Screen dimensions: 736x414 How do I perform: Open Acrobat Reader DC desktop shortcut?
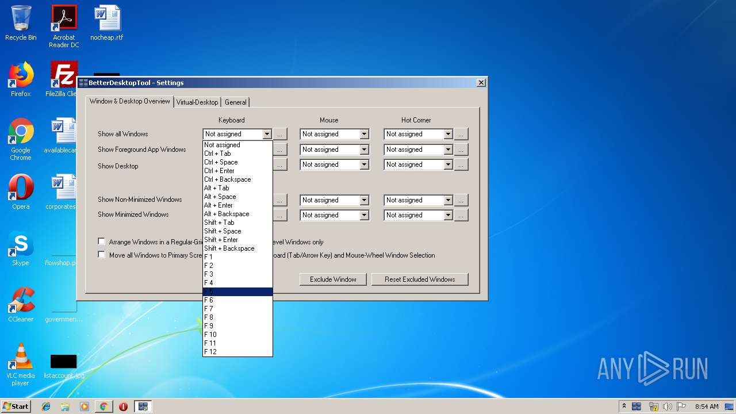tap(64, 26)
